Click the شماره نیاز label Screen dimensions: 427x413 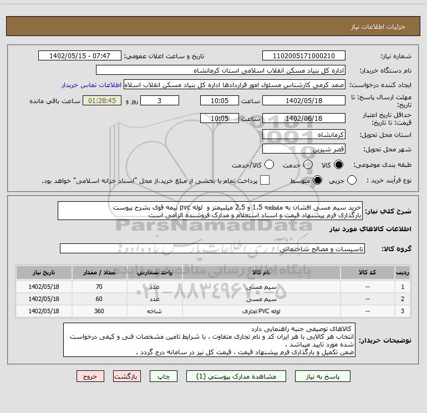point(396,56)
